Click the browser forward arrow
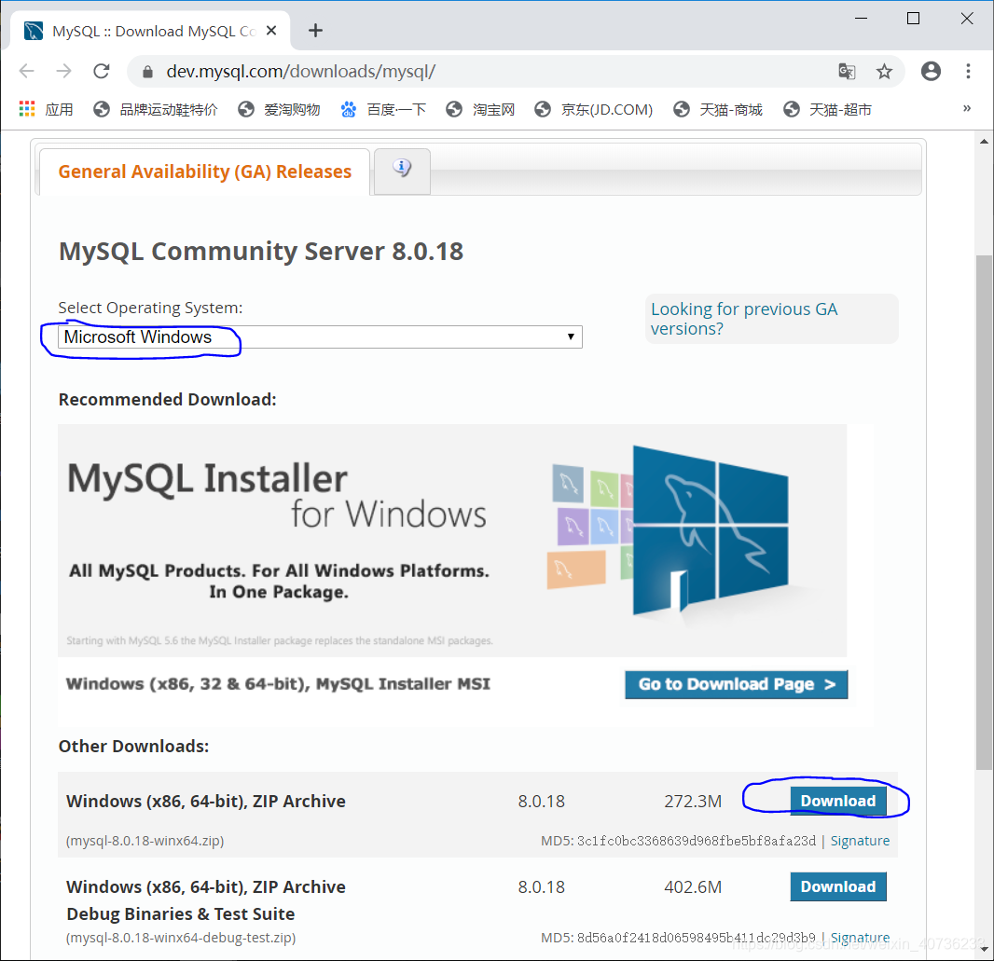This screenshot has height=961, width=994. coord(64,71)
